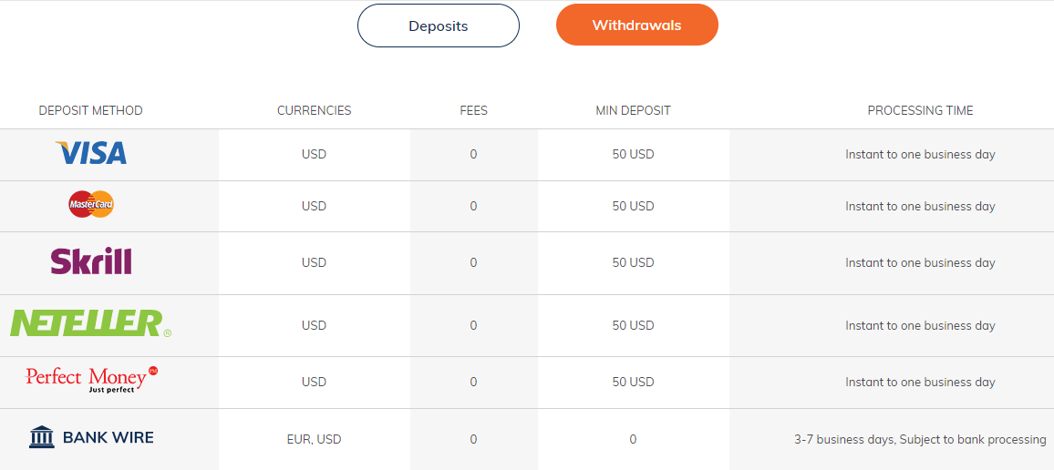The image size is (1054, 470).
Task: Select the MasterCard logo
Action: (91, 204)
